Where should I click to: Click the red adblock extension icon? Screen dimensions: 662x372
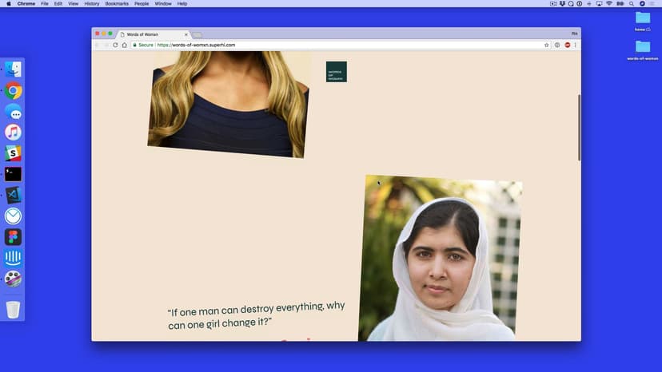point(567,45)
